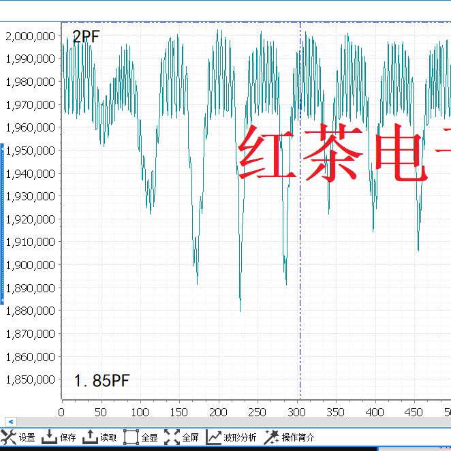
Task: Click the 波形分析 text label in toolbar
Action: (240, 437)
